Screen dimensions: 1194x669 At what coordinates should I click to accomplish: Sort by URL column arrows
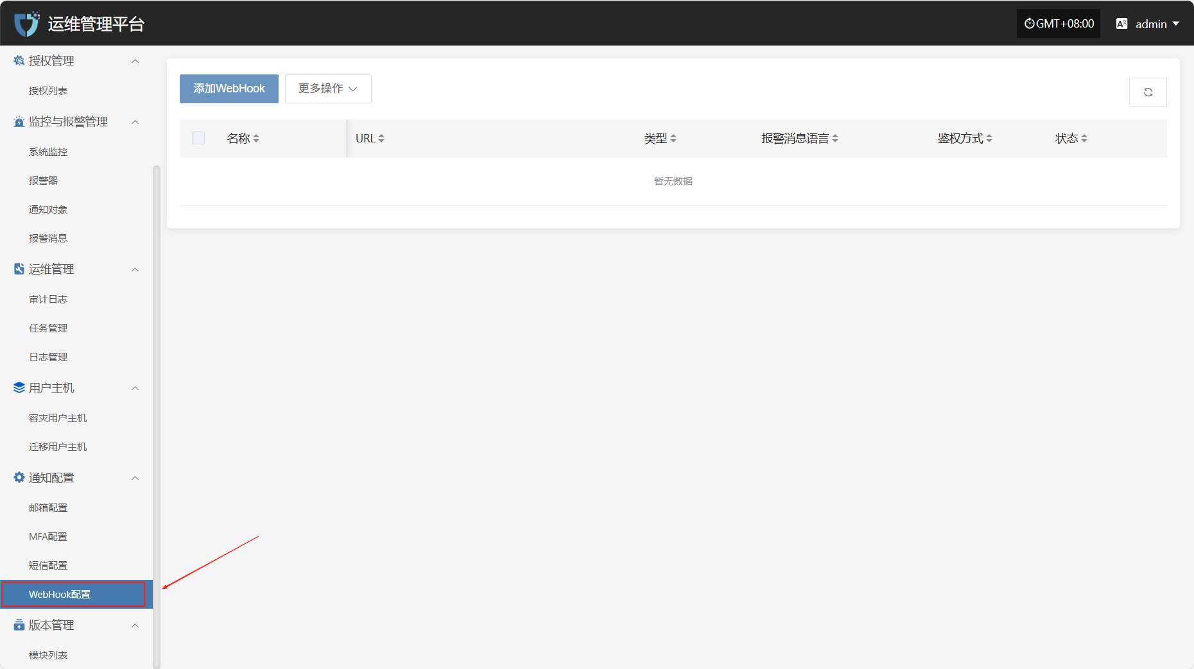click(x=381, y=138)
